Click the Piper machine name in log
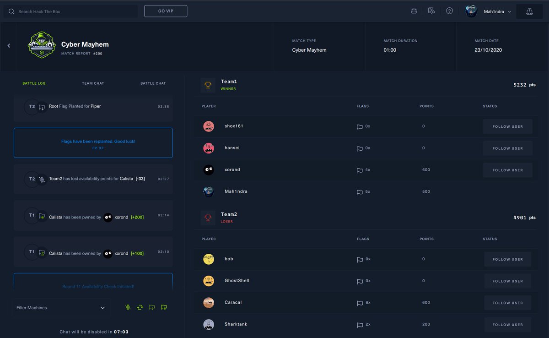The image size is (549, 338). tap(96, 106)
